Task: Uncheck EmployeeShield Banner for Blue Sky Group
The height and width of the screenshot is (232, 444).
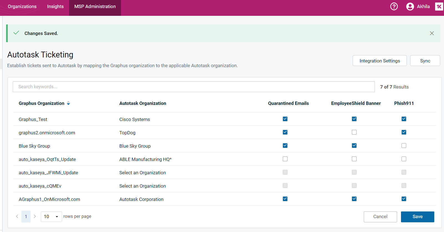Action: pyautogui.click(x=354, y=145)
